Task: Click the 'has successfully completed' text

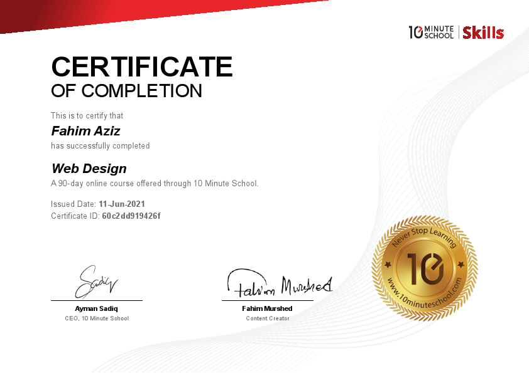Action: [x=101, y=145]
